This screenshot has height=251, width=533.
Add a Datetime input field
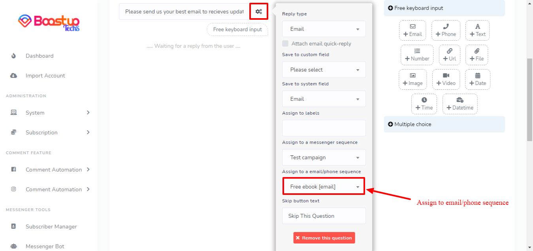tap(460, 104)
